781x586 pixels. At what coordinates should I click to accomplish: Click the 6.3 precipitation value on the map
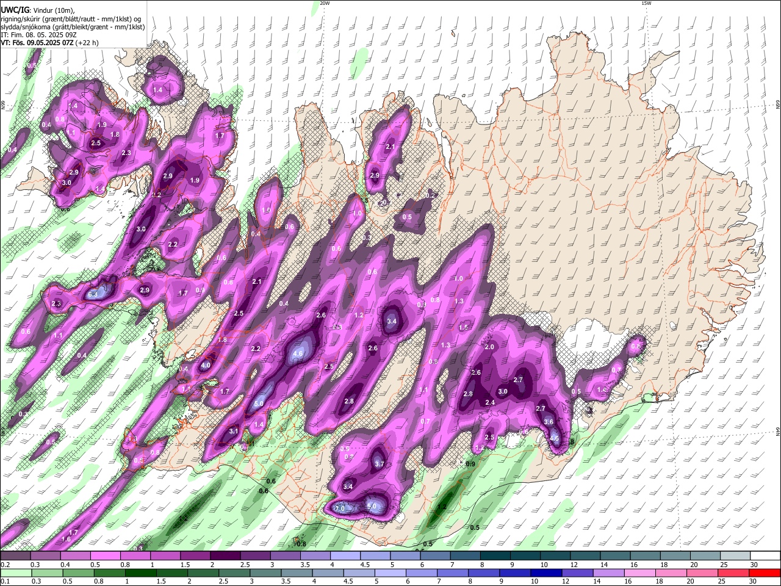tap(93, 294)
